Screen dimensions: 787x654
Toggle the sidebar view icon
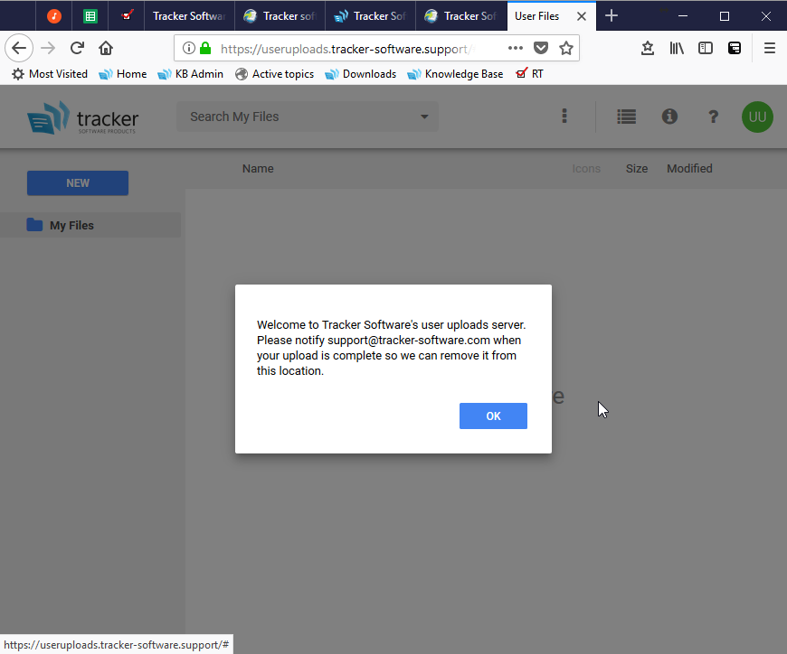[x=706, y=48]
